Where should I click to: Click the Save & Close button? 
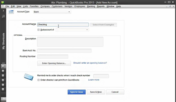point(77,92)
